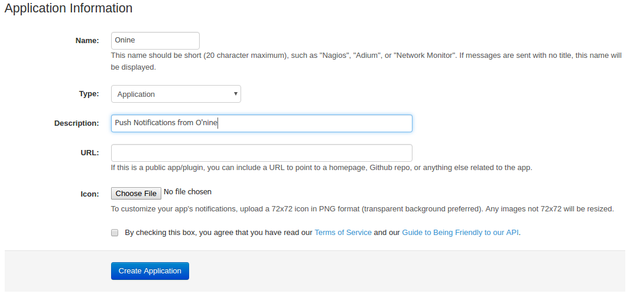This screenshot has width=630, height=297.
Task: Click the "Name:" label
Action: tap(87, 41)
